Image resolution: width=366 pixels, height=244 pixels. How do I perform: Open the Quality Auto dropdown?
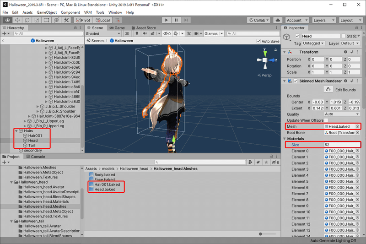pos(342,114)
